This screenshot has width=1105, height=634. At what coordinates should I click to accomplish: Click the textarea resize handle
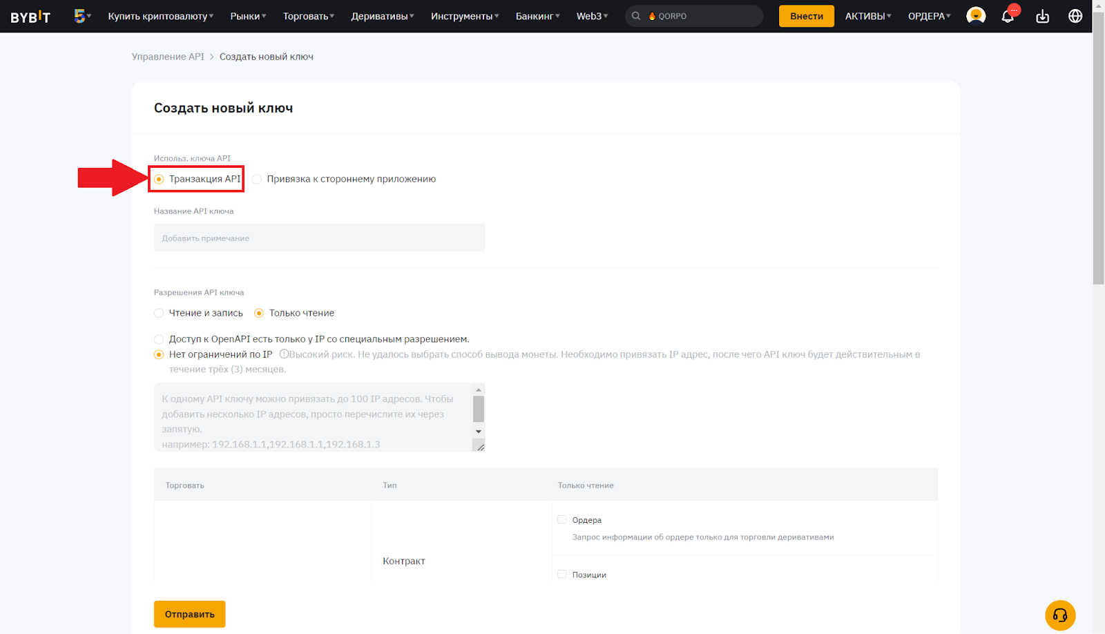click(x=481, y=447)
